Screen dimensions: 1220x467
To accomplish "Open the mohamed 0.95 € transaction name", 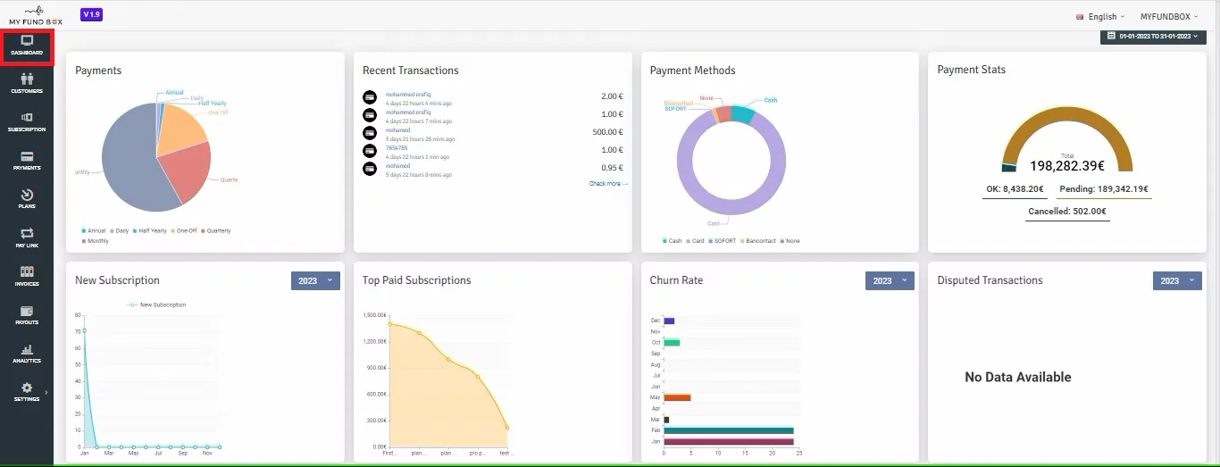I will pos(398,165).
